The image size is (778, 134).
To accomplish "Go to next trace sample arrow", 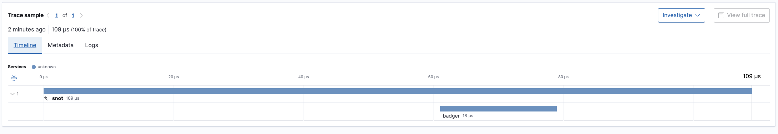I will coord(81,15).
